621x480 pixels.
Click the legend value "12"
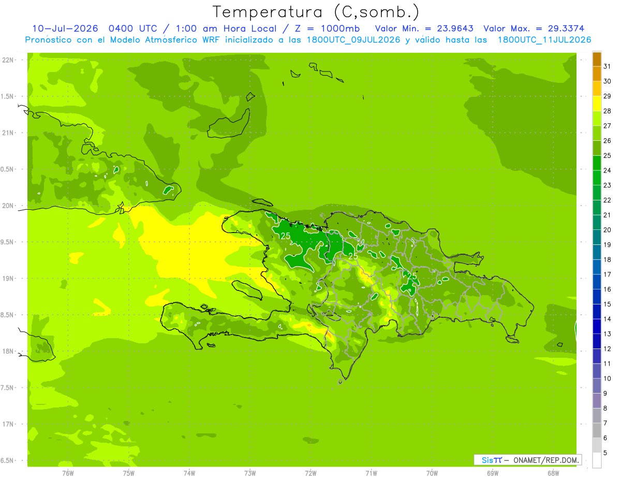(x=608, y=349)
